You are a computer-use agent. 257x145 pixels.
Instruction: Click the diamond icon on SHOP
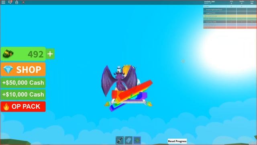pos(8,69)
